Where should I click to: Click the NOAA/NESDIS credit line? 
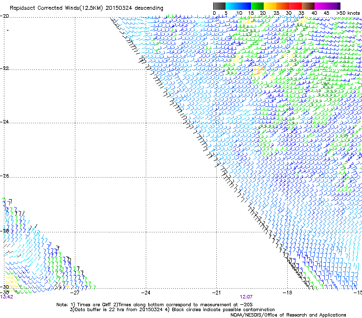click(288, 315)
